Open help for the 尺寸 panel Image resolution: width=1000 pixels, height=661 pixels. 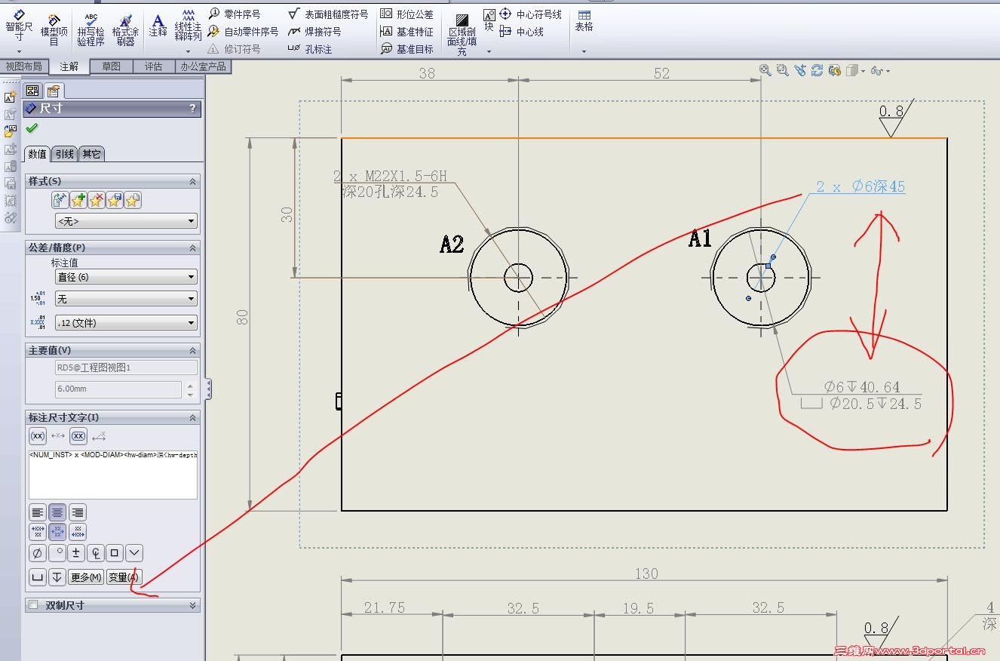point(193,109)
